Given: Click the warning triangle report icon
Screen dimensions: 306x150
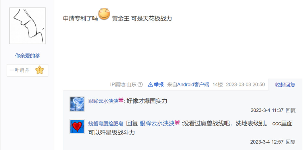Looking at the screenshot, I should coord(150,85).
